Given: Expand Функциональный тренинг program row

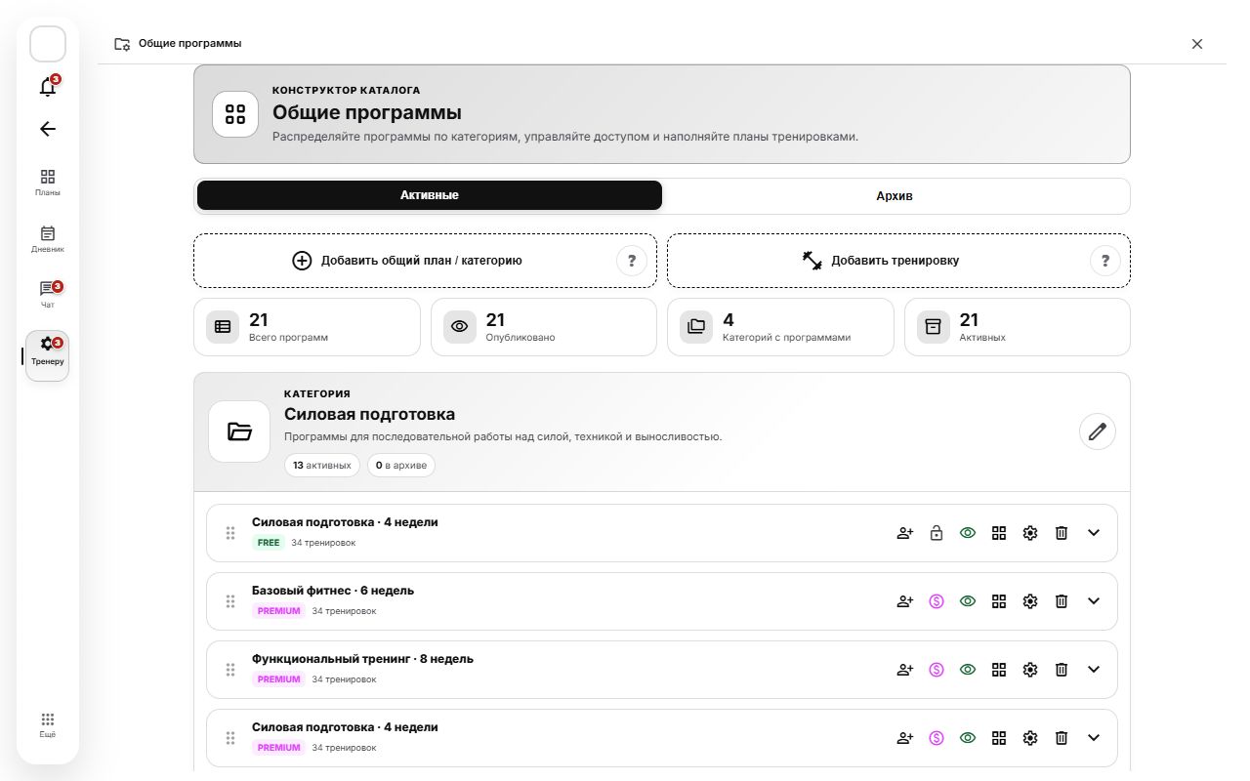Looking at the screenshot, I should 1094,670.
